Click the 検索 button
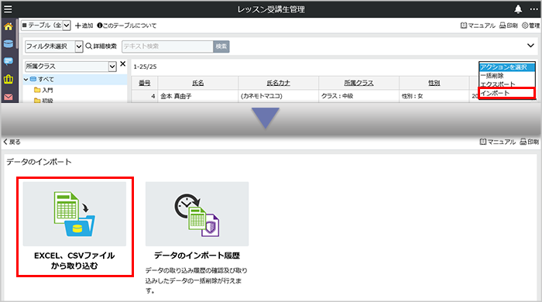 (221, 46)
